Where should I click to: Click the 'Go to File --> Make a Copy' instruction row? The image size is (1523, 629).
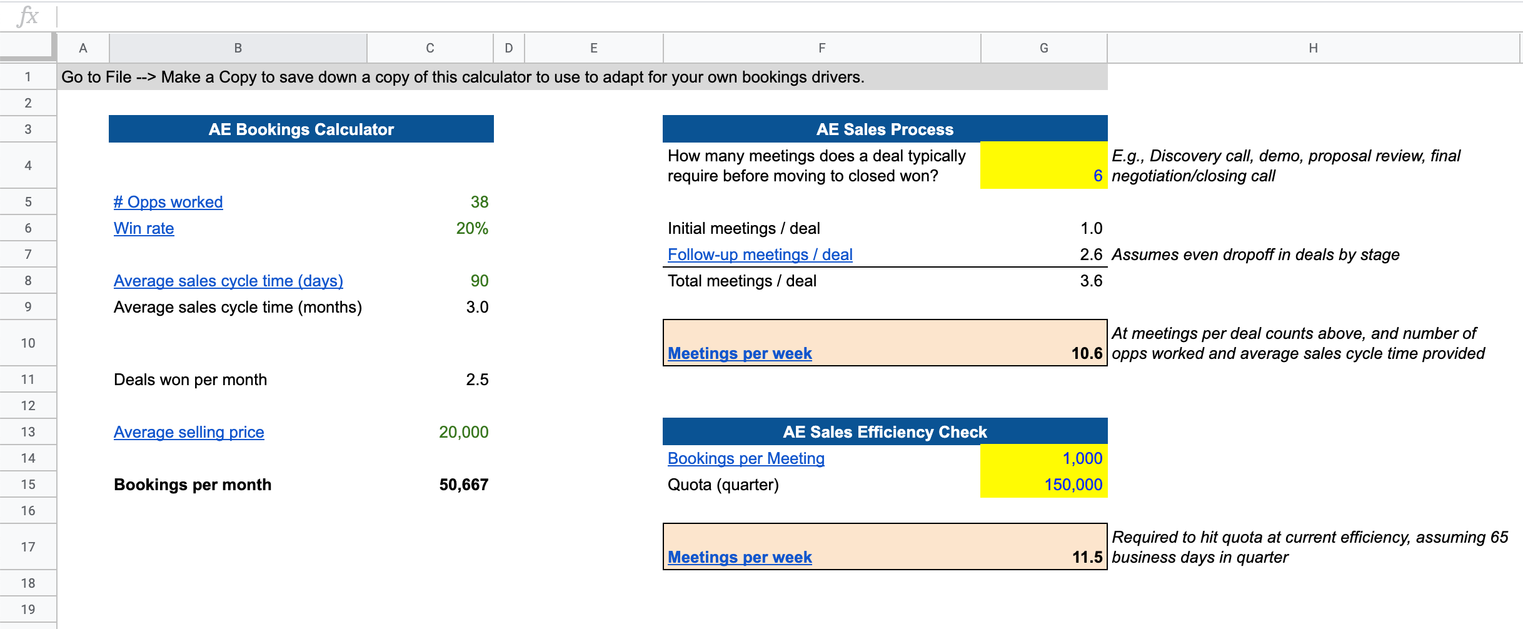(583, 77)
